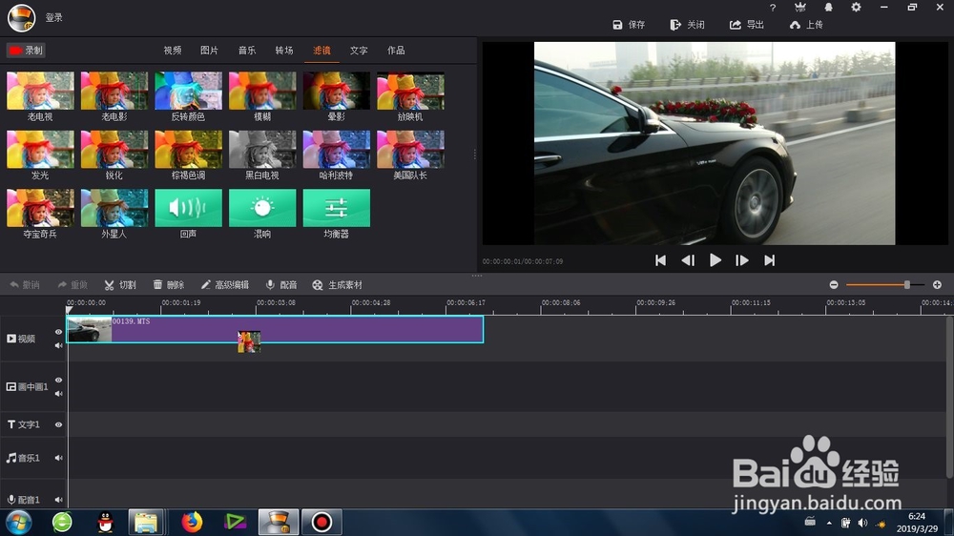Undo with the 撤消 button
Screen dimensions: 954x536
tap(25, 285)
